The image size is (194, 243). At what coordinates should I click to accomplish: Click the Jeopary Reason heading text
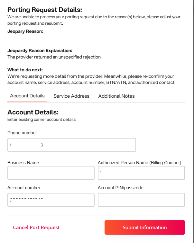pyautogui.click(x=25, y=32)
